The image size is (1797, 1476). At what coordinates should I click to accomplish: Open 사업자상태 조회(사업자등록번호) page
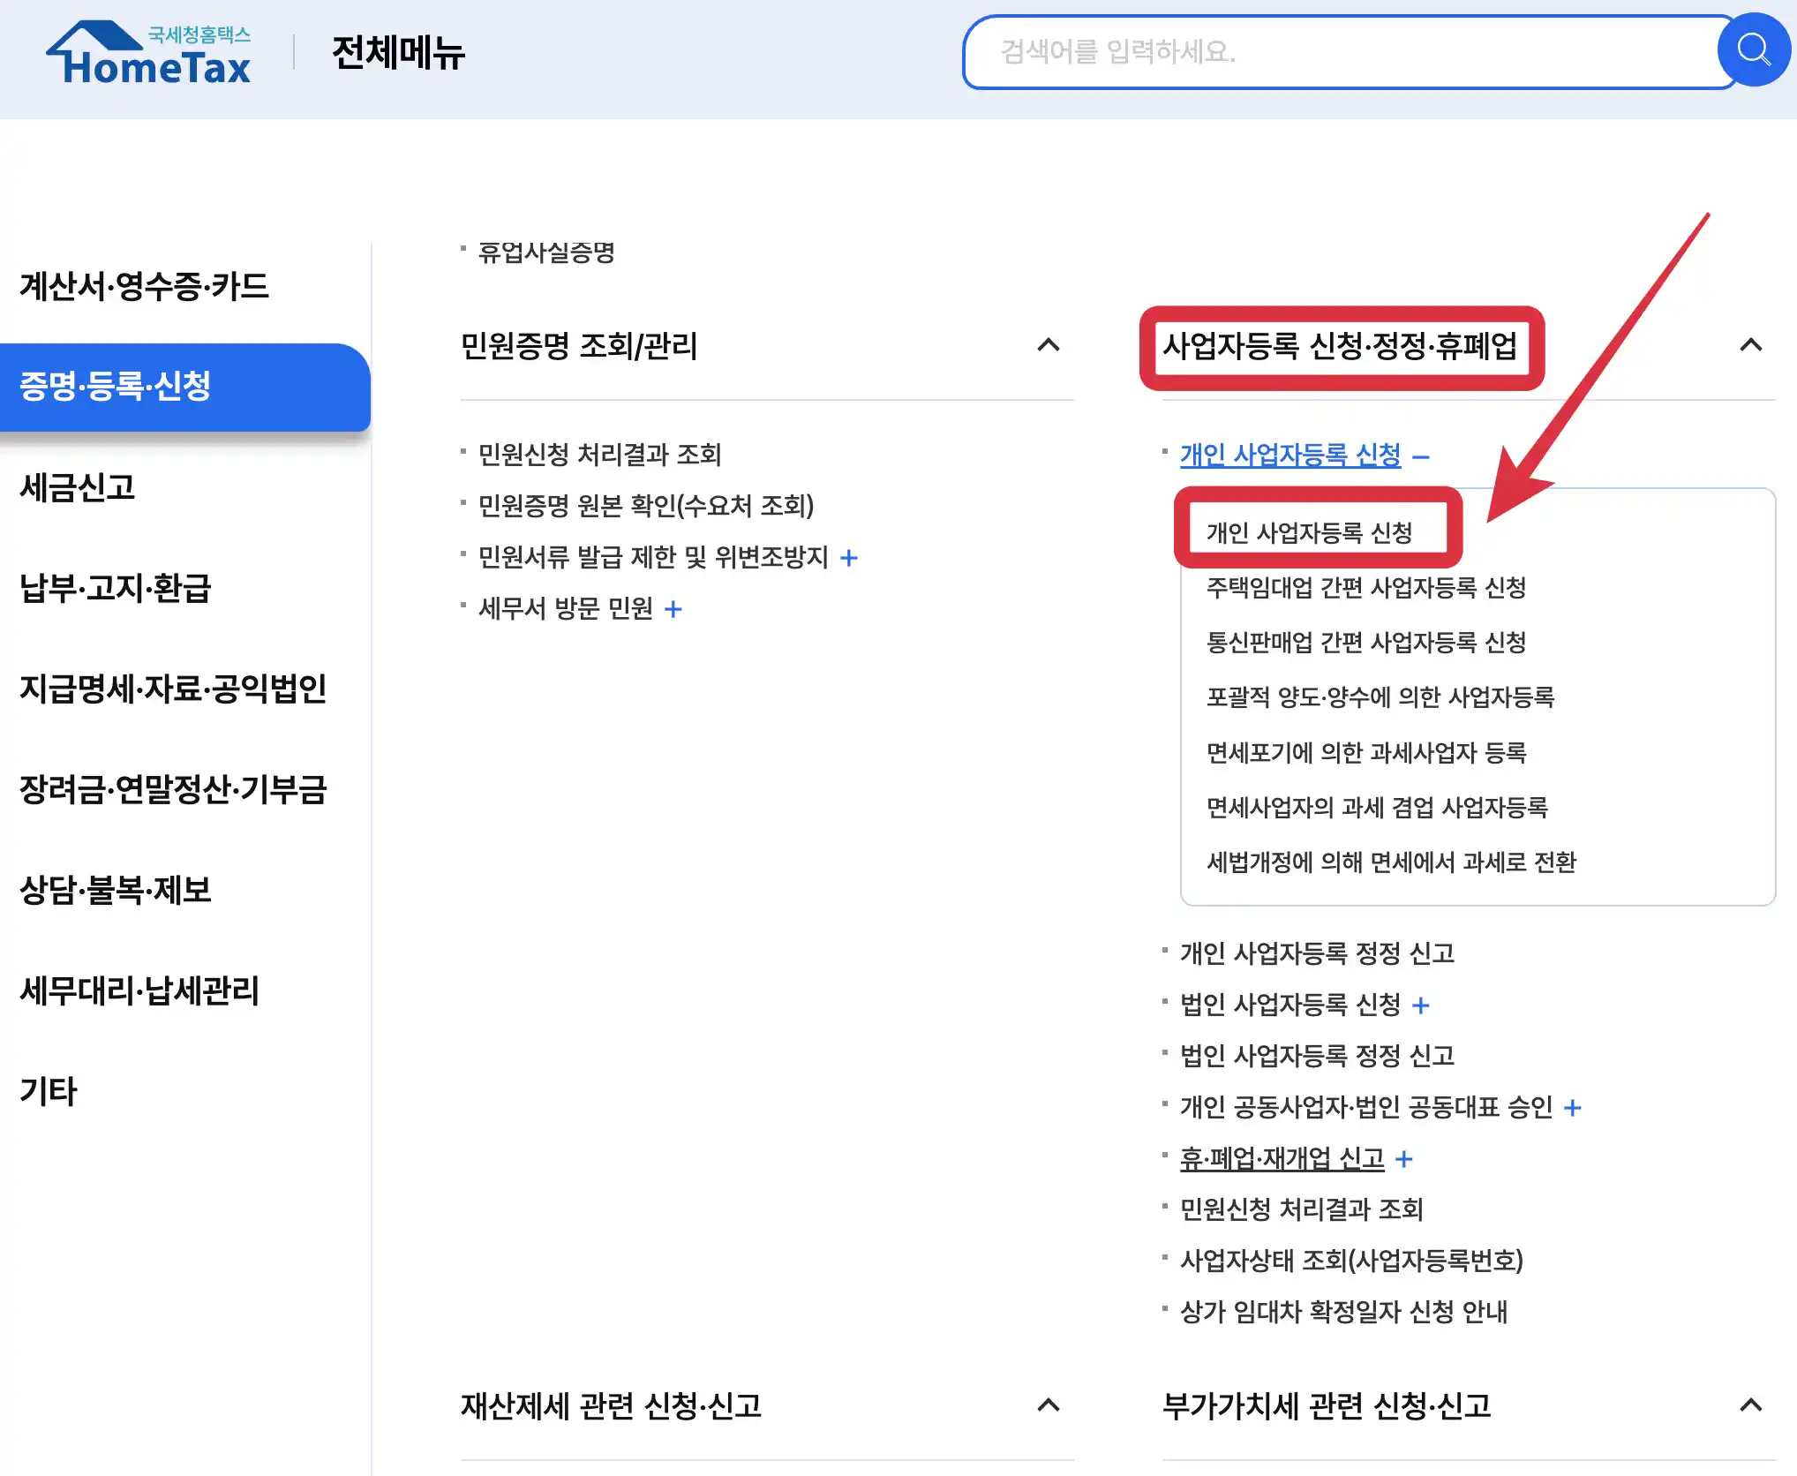[x=1352, y=1261]
